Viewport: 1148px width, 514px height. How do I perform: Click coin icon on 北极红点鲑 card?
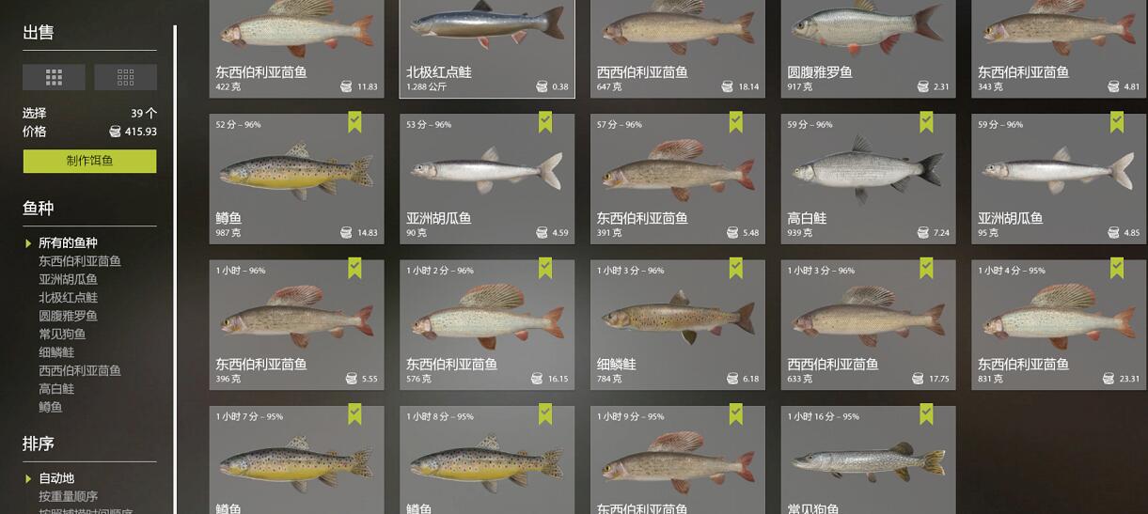click(x=542, y=86)
